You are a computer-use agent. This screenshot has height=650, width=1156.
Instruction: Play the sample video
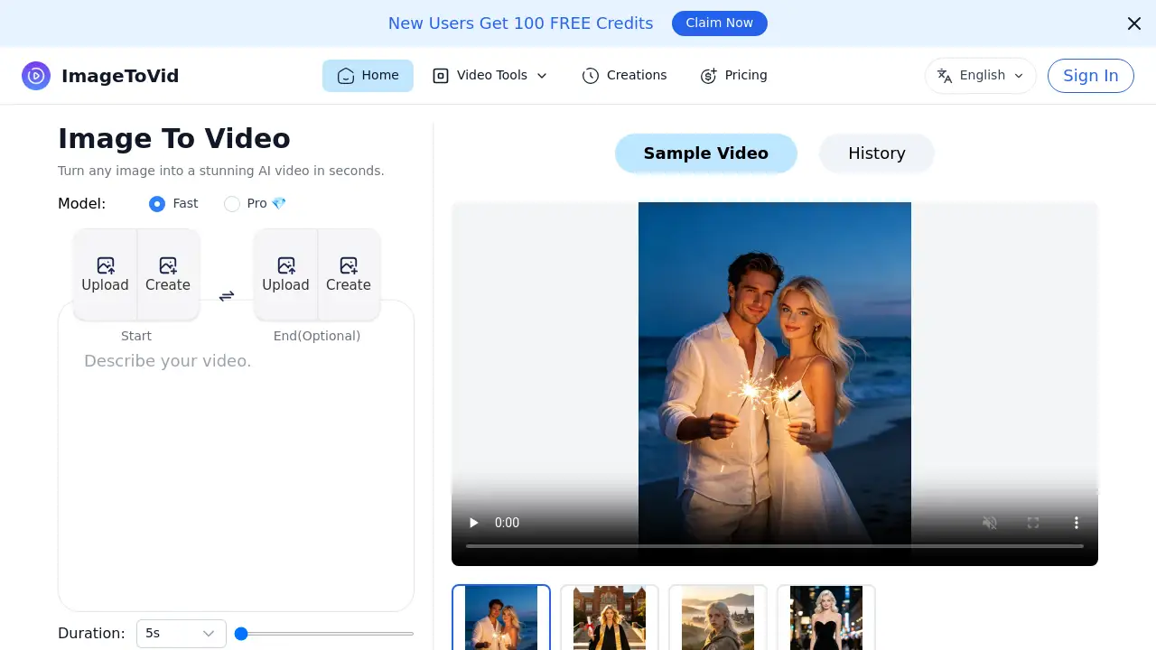coord(473,523)
